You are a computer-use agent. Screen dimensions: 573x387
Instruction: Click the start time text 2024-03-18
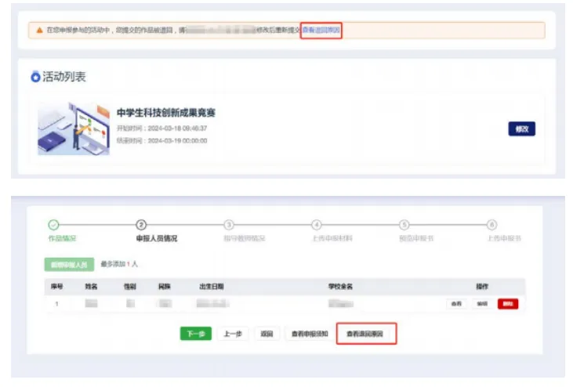(x=177, y=128)
